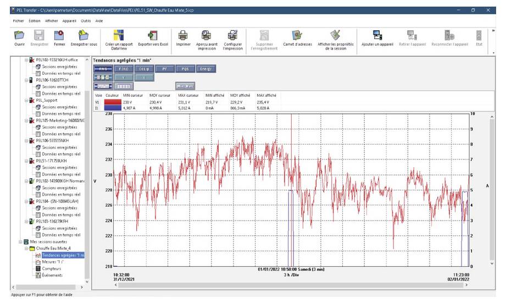The height and width of the screenshot is (303, 506).
Task: Open the Carnet d'adresses icon
Action: pyautogui.click(x=297, y=36)
